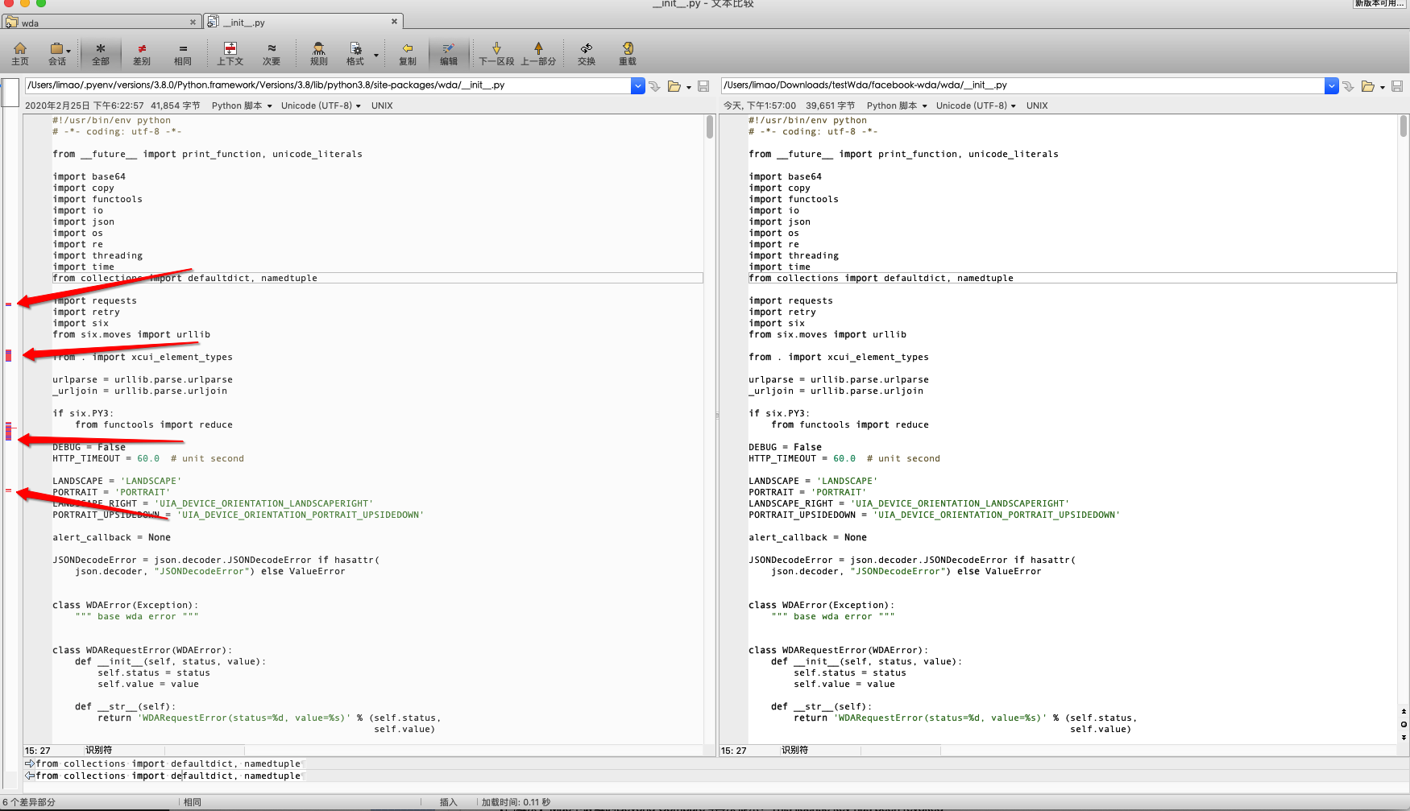
Task: Click the 新版本可用 update notice
Action: click(1380, 4)
